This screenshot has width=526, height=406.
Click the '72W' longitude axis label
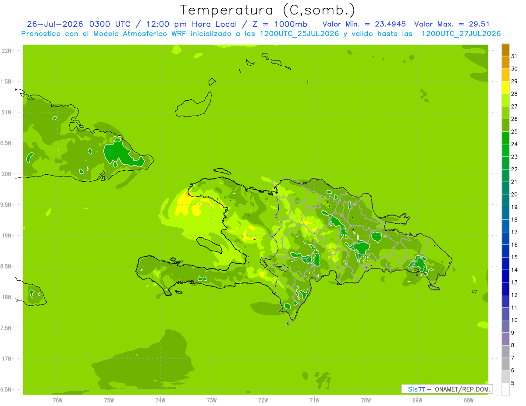pyautogui.click(x=263, y=400)
